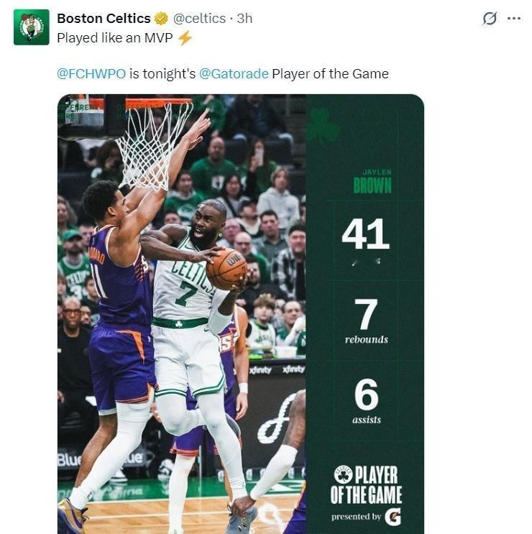Click the Jaylen Brown name on the graphic
Image resolution: width=532 pixels, height=534 pixels.
pyautogui.click(x=371, y=183)
